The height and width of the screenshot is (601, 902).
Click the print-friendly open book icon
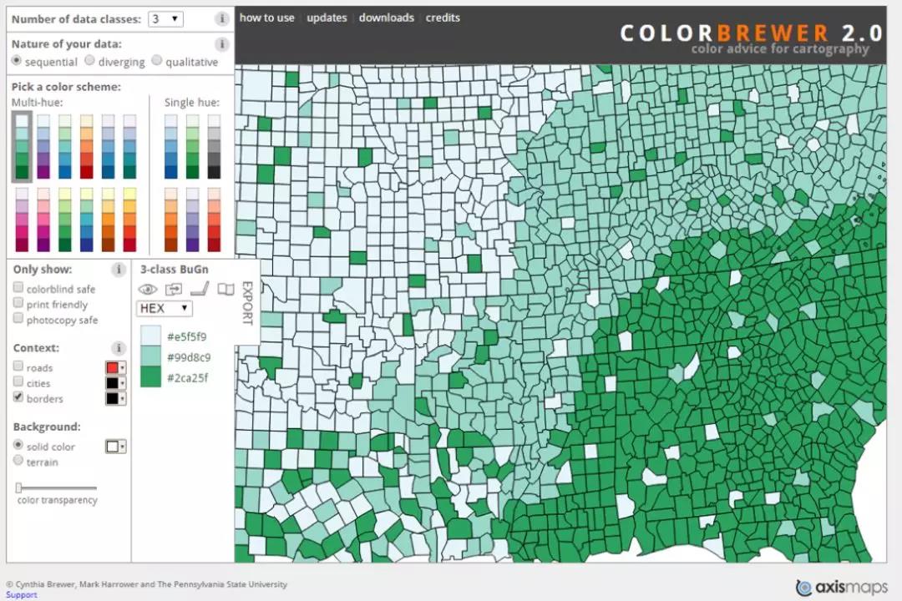point(225,290)
